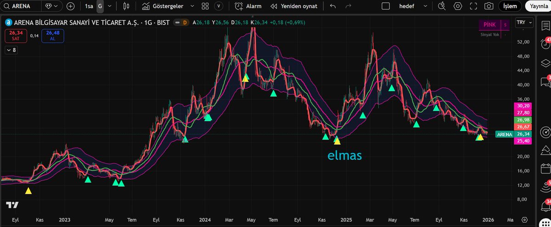Open the watchlist panel in right sidebar
551x227 pixels.
[545, 25]
